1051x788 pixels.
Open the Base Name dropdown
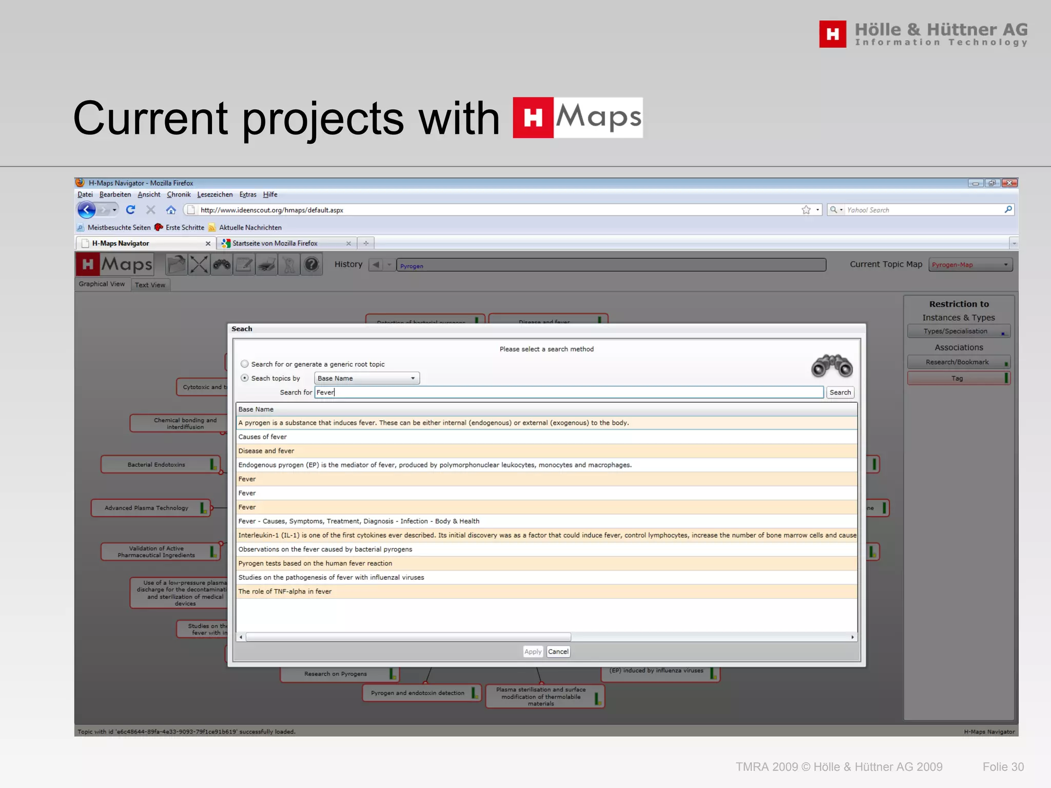[366, 378]
